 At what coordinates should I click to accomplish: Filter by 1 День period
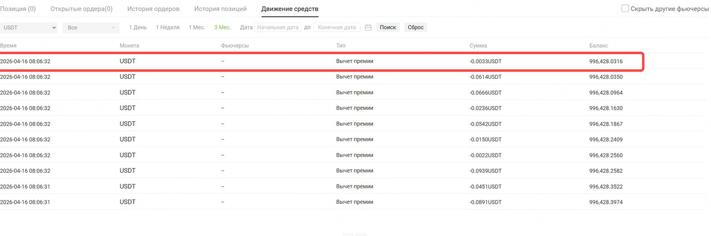(138, 27)
